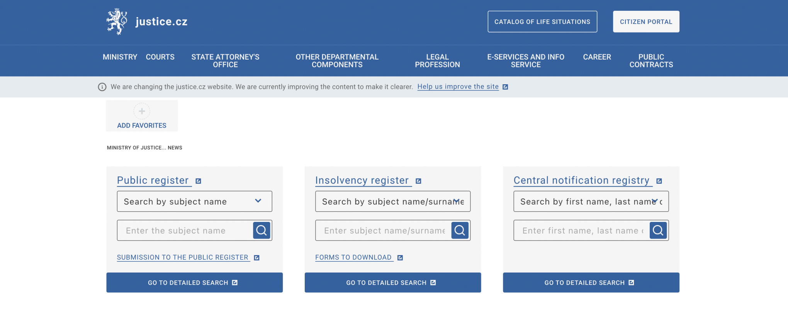This screenshot has width=788, height=312.
Task: Open the Forms to Download link
Action: point(353,257)
